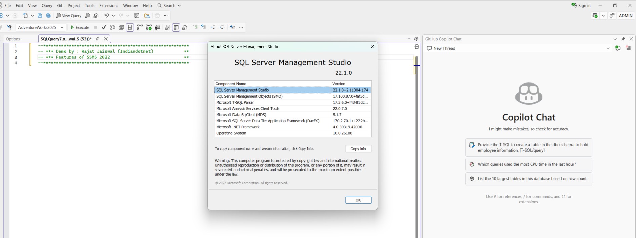
Task: Switch to Results to Grid
Action: click(x=176, y=27)
